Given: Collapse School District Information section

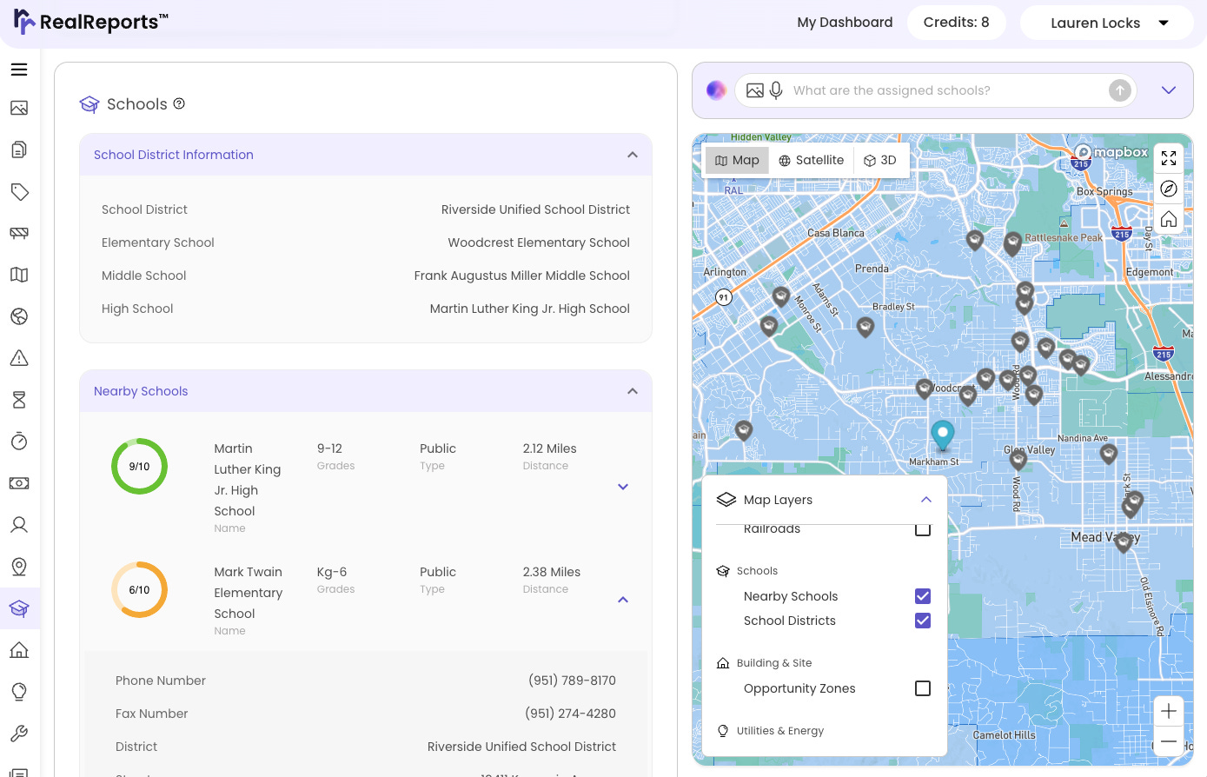Looking at the screenshot, I should (633, 155).
